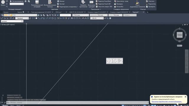
Task: Click the command line input
Action: (x=77, y=102)
